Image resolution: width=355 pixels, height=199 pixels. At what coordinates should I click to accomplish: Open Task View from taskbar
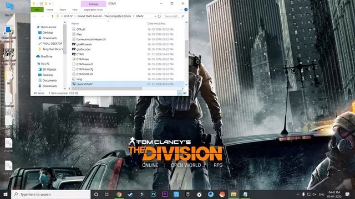[107, 194]
